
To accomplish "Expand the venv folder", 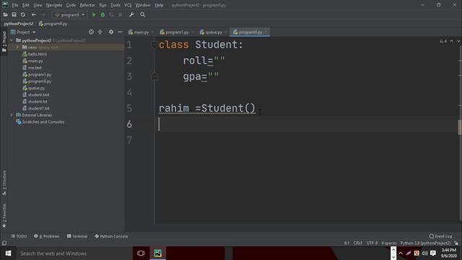I will pyautogui.click(x=17, y=47).
